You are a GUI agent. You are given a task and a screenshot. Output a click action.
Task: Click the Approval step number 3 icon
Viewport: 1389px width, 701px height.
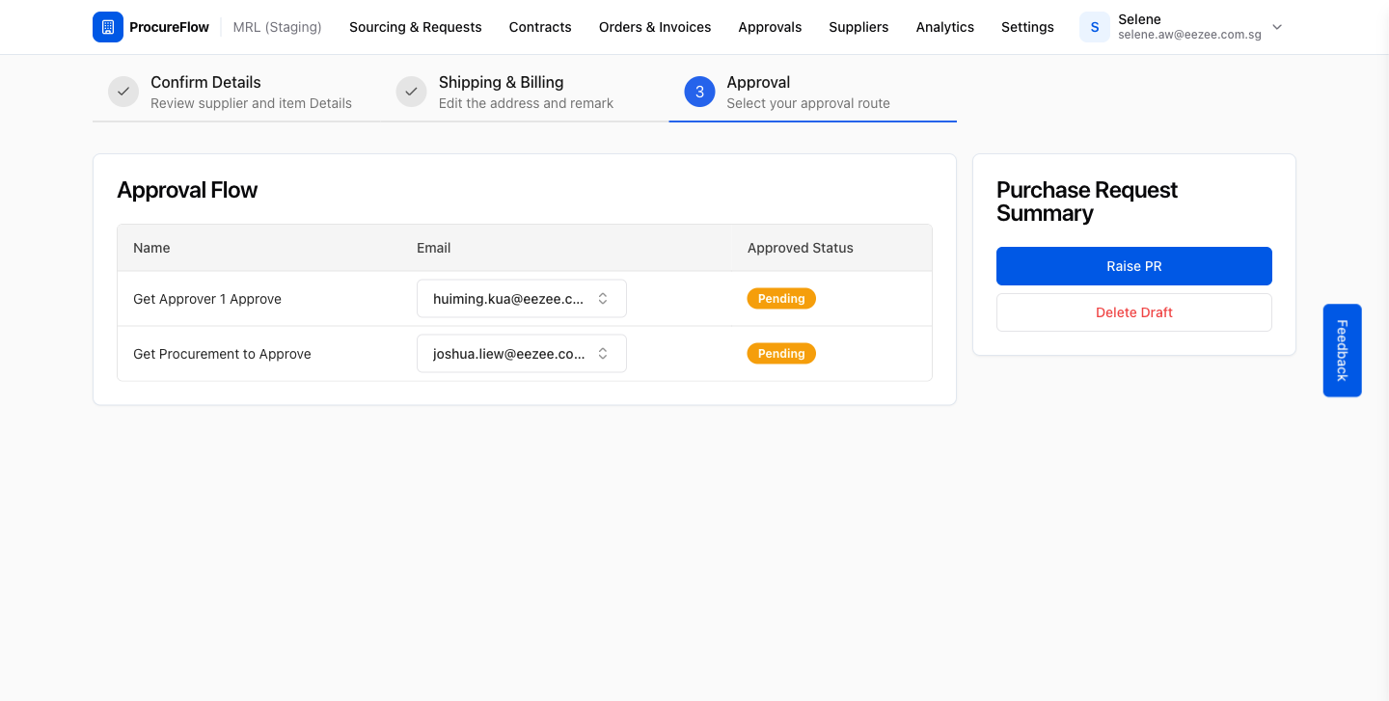coord(699,92)
